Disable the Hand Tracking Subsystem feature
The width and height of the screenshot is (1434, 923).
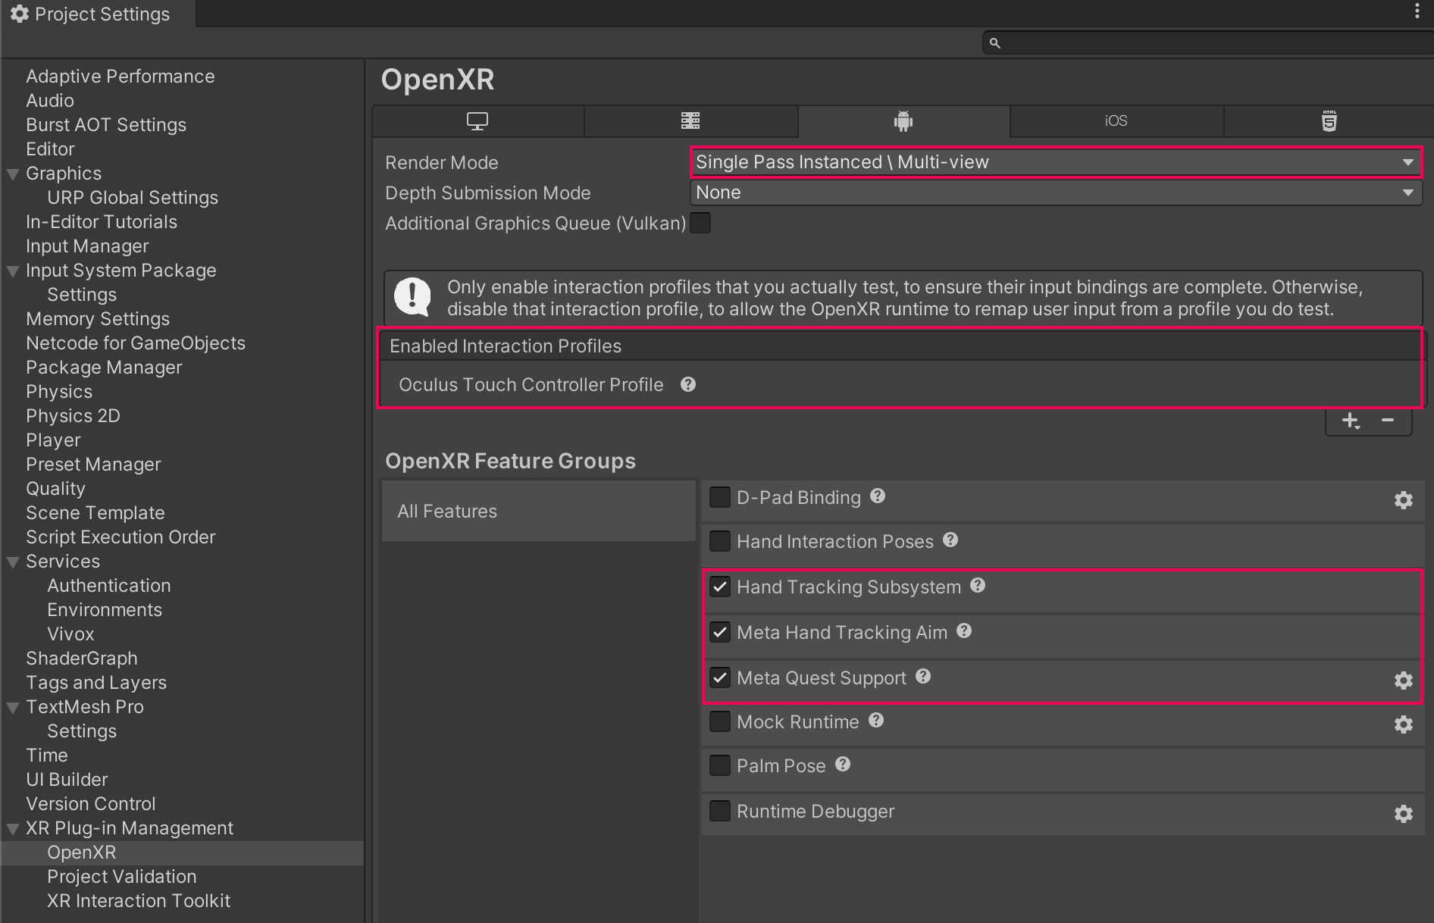(720, 586)
